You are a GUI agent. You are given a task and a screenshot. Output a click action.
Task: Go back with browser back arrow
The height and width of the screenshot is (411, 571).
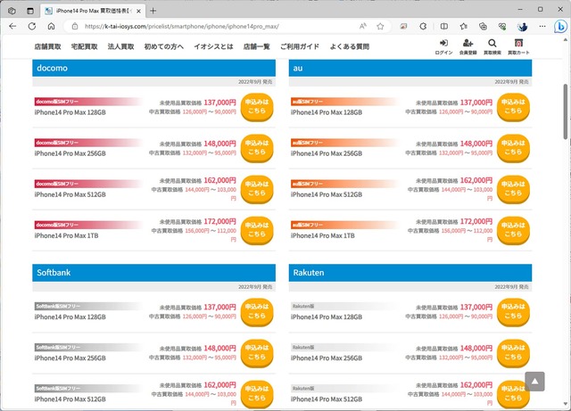(12, 26)
